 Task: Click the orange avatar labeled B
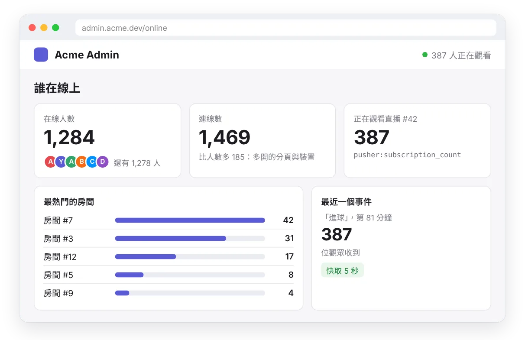click(81, 162)
